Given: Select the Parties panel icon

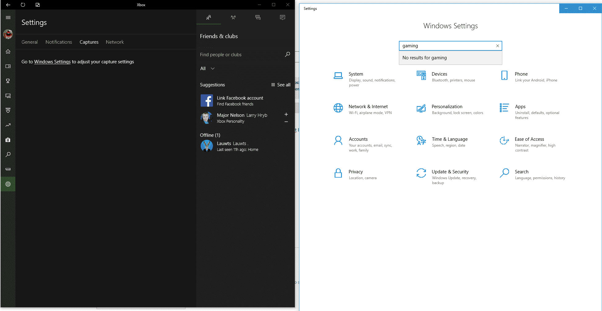Looking at the screenshot, I should click(233, 18).
